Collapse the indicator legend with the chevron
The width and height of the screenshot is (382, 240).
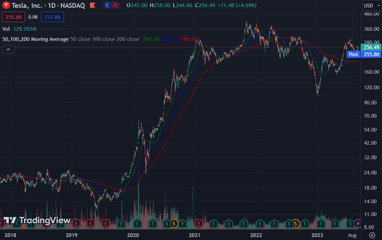click(x=8, y=49)
